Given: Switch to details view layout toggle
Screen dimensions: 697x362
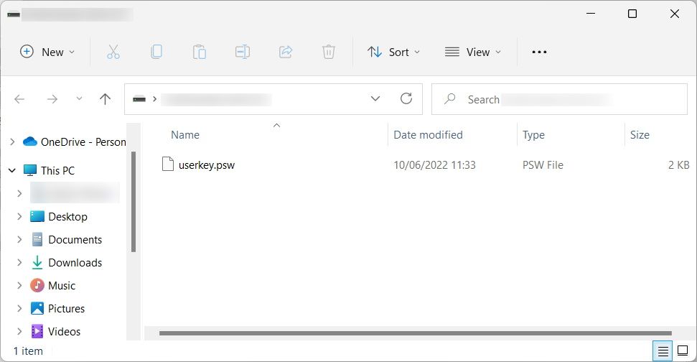Looking at the screenshot, I should [x=663, y=351].
